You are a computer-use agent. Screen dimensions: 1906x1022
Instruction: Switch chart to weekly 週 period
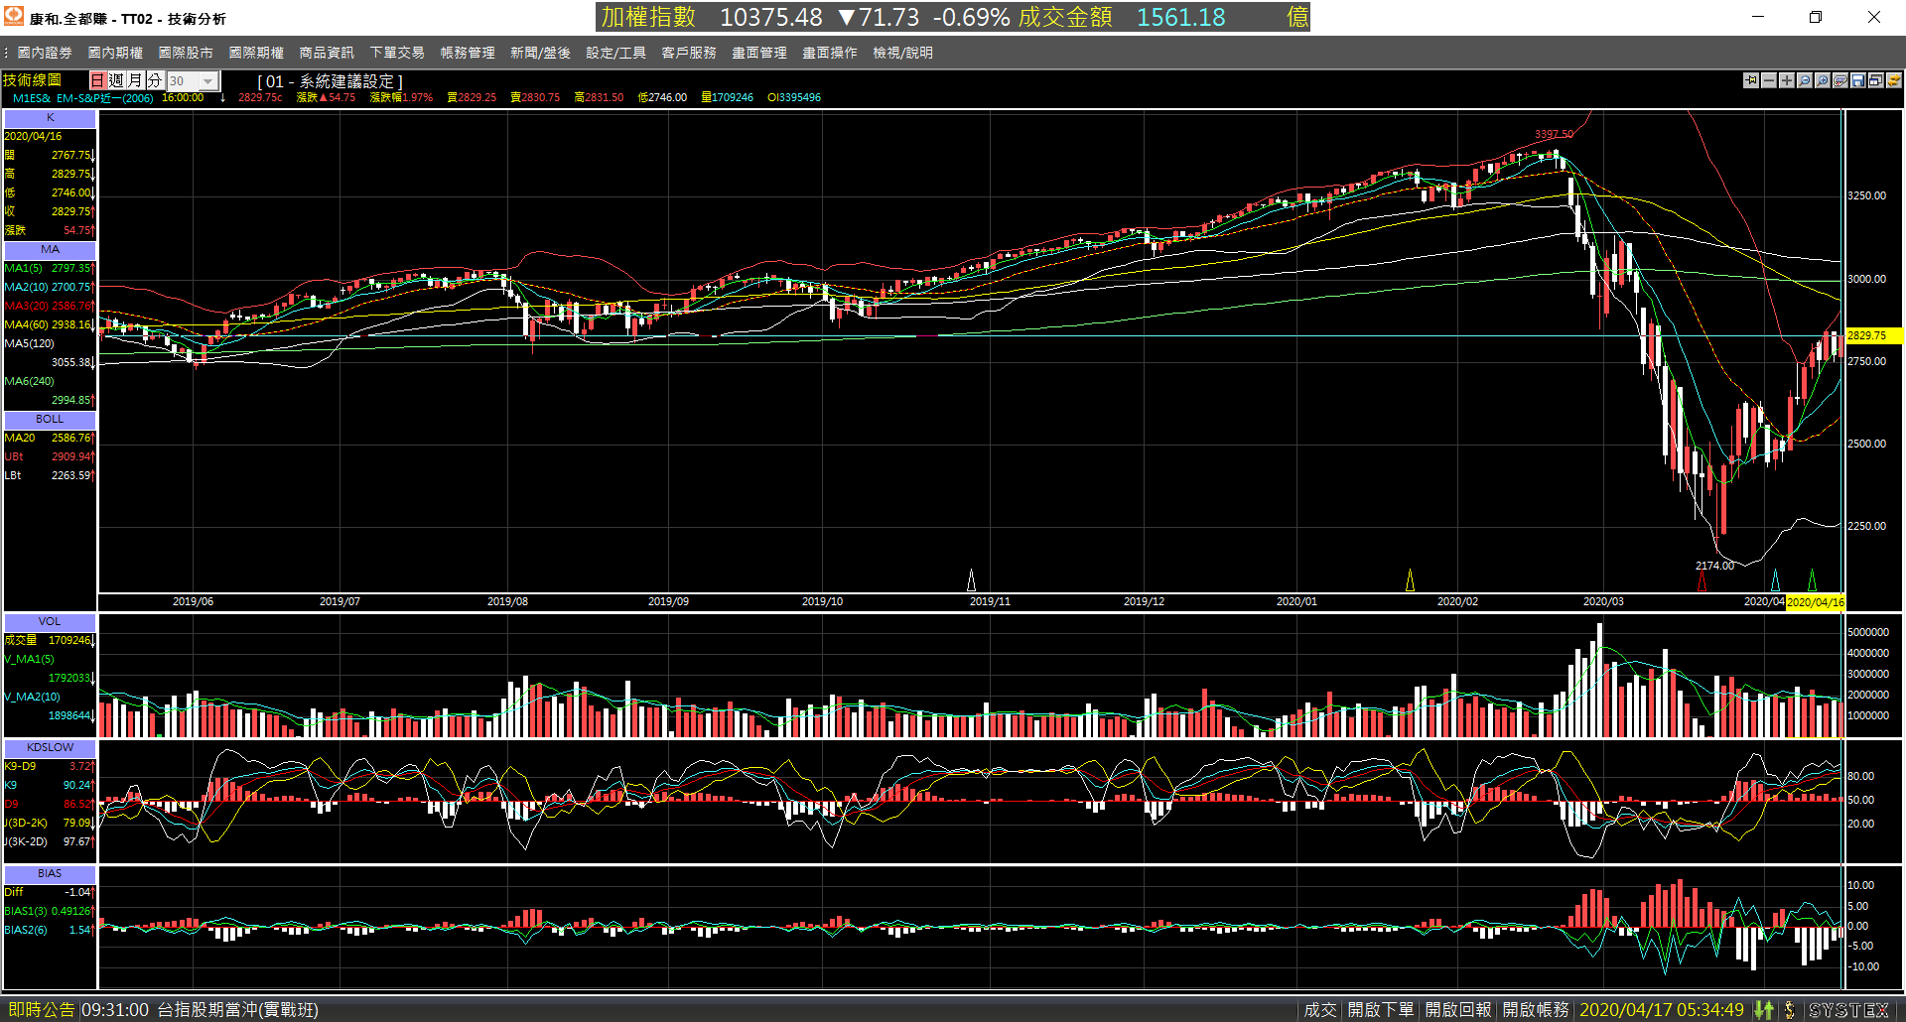(x=116, y=80)
